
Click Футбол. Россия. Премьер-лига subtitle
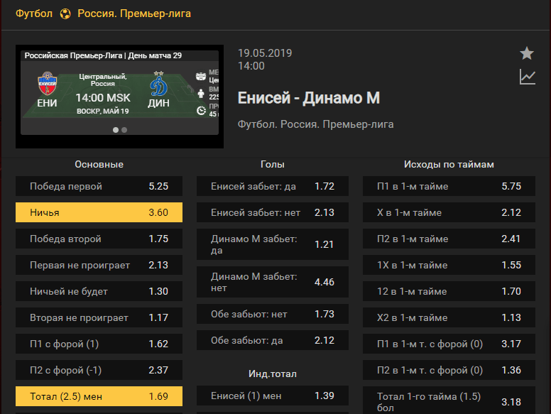[x=315, y=124]
